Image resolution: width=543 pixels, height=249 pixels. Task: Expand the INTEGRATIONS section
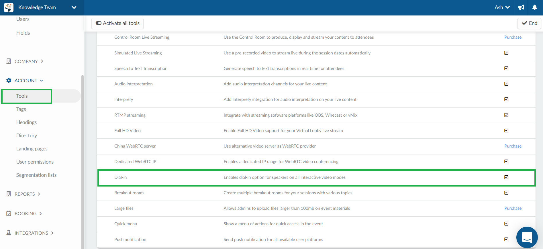30,233
